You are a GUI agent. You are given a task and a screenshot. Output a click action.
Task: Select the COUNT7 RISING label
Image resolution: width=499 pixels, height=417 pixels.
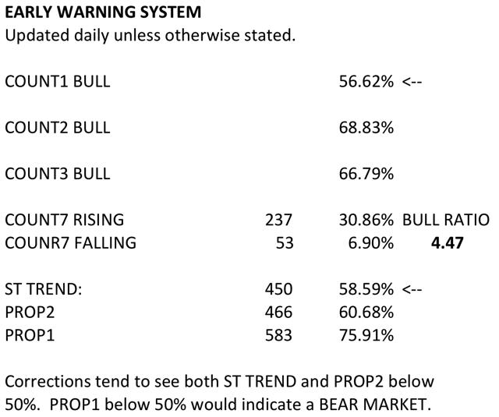(65, 220)
